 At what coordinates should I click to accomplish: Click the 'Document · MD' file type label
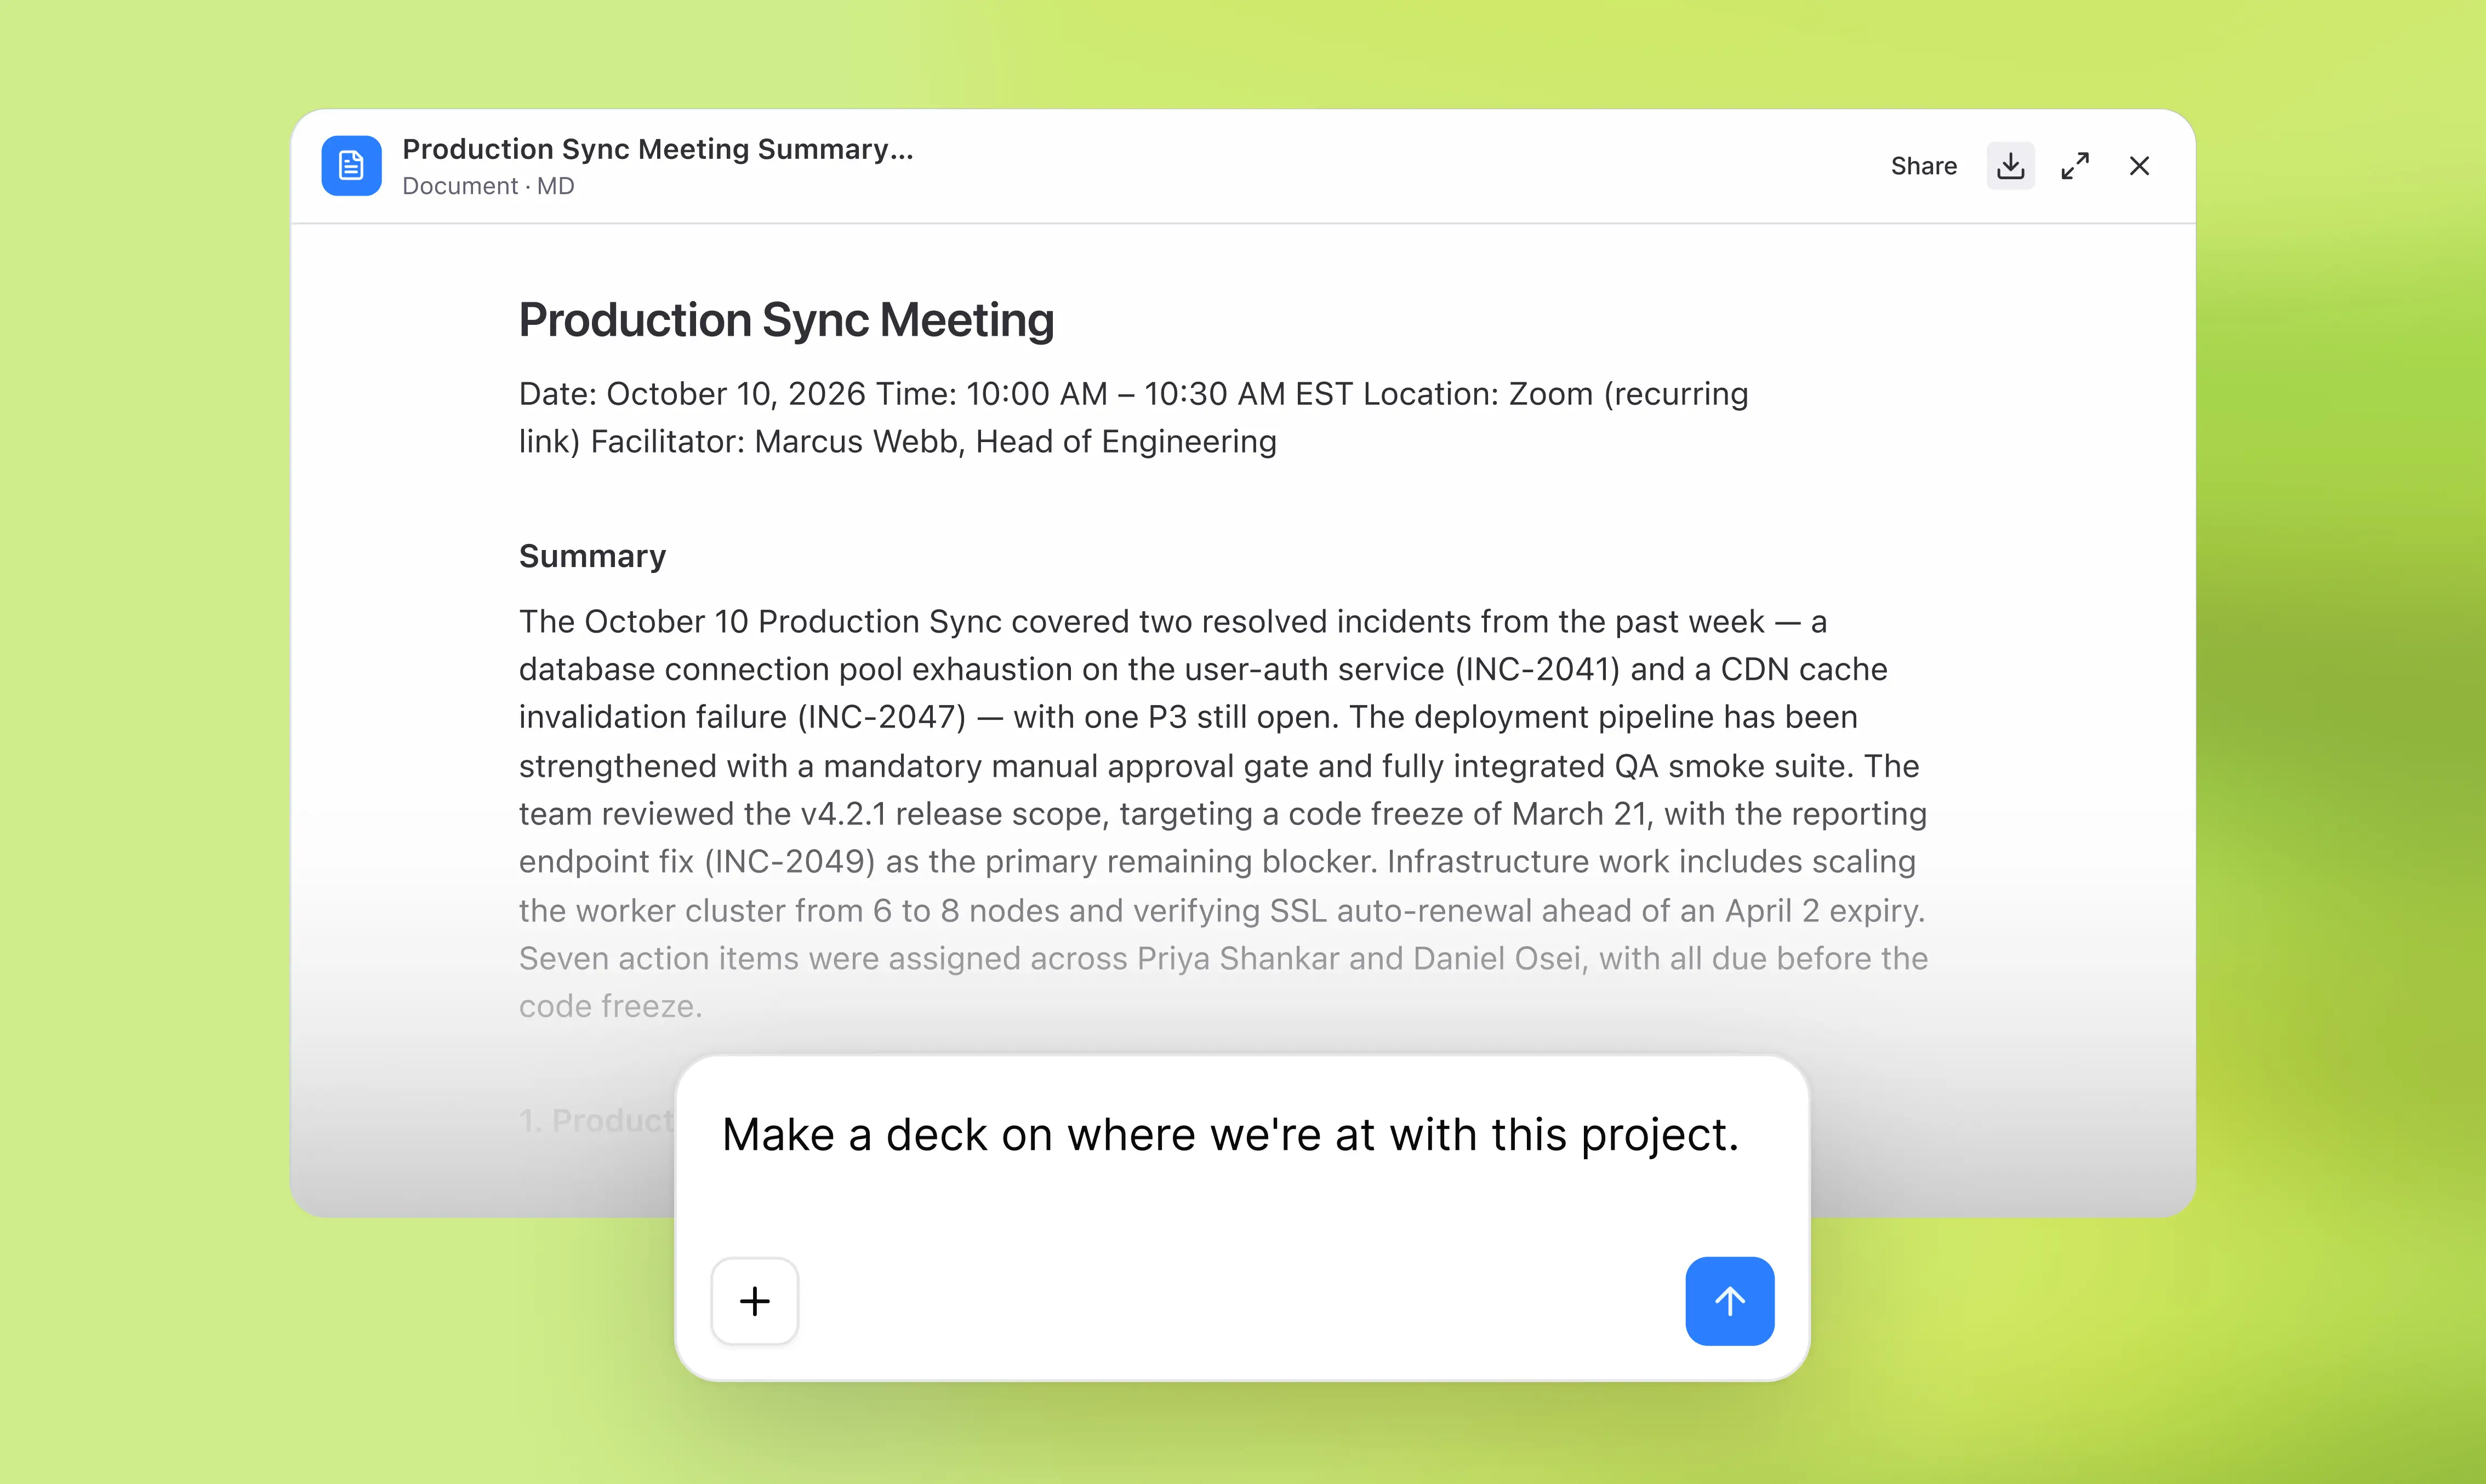click(x=488, y=186)
